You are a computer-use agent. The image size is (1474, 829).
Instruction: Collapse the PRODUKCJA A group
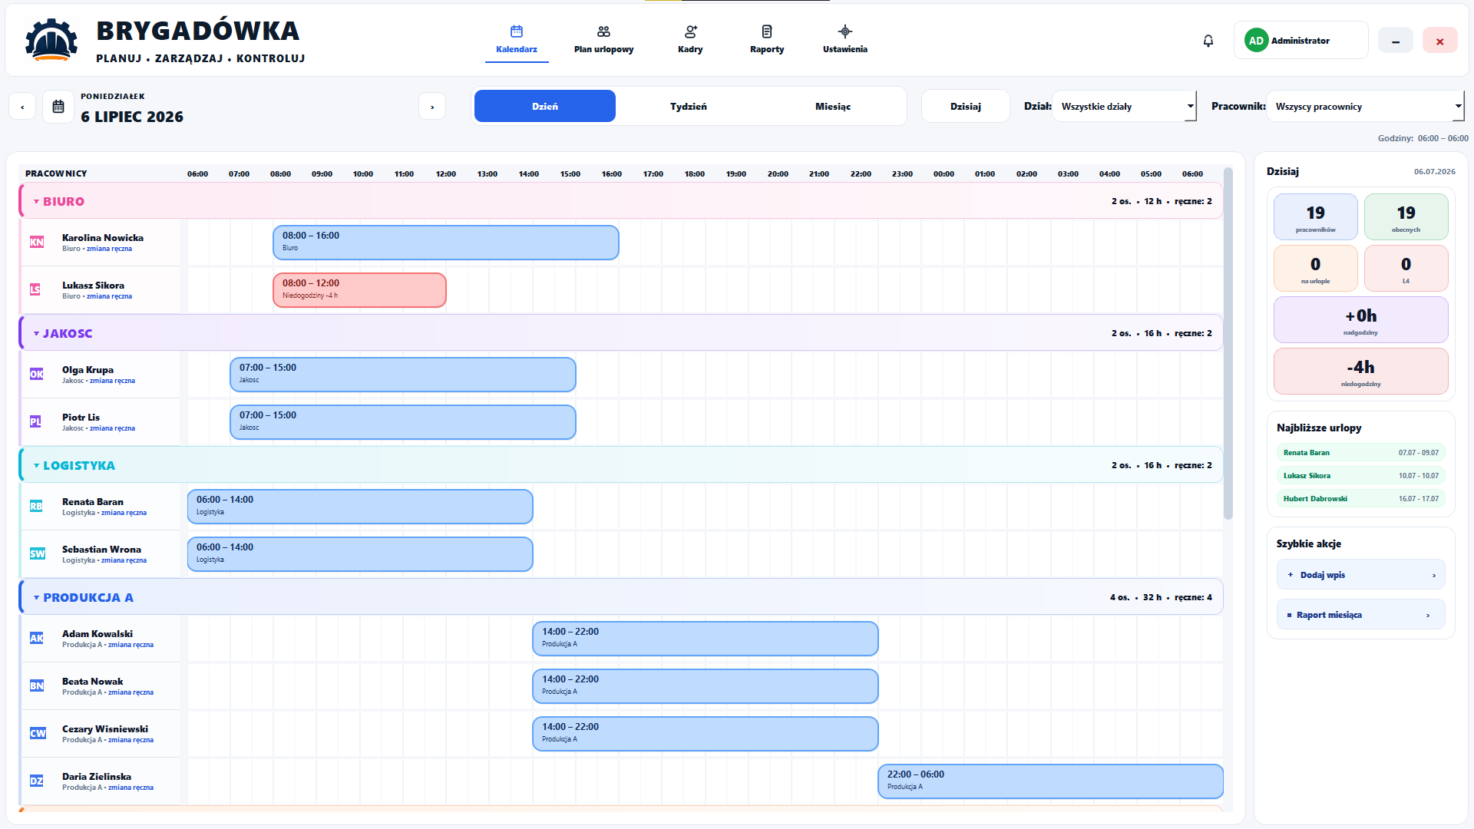[36, 598]
